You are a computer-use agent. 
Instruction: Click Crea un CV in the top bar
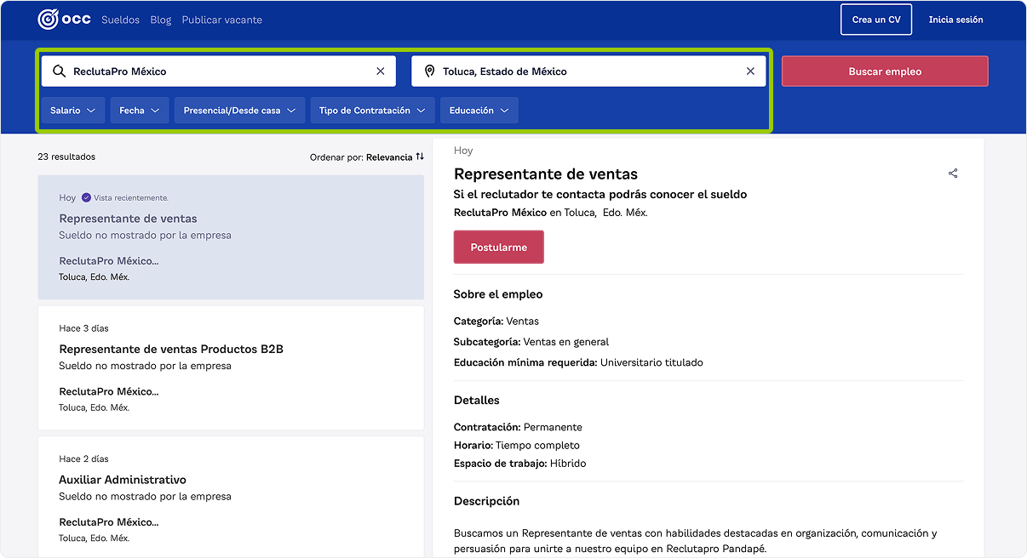click(875, 19)
